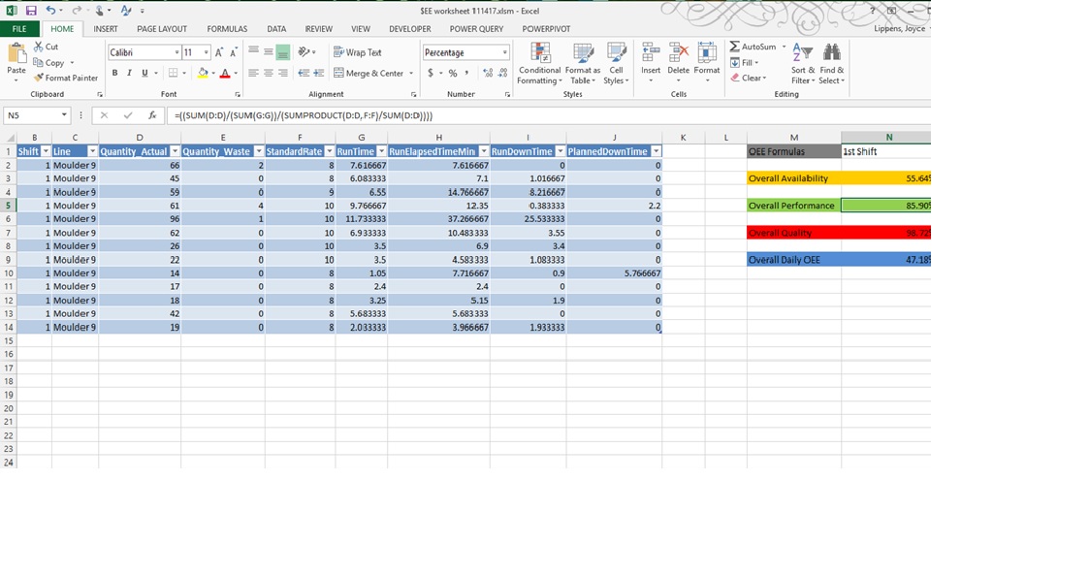Switch to INSERT ribbon tab
This screenshot has width=1090, height=576.
click(x=106, y=29)
